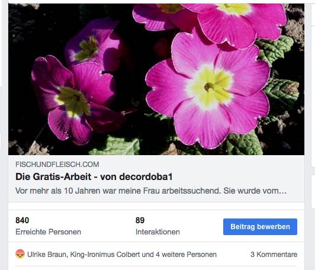
Task: Click the green leaf at the right of the preview
Action: coord(281,92)
